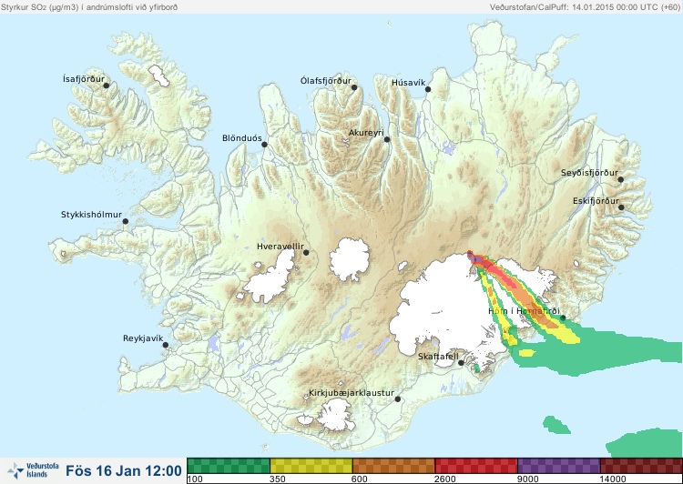Click the 'Veðurstofan/CalPuff' credit text

[585, 7]
